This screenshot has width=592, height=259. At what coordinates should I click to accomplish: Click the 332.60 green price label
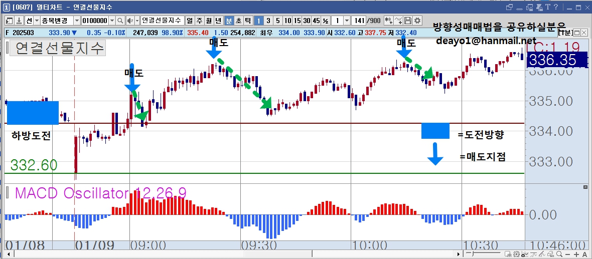tap(34, 165)
